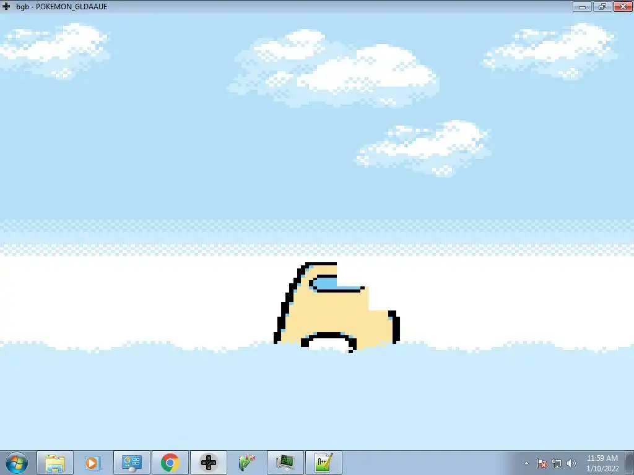The width and height of the screenshot is (634, 475).
Task: Click the sleeping Pokemon sprite in the game
Action: tap(336, 308)
